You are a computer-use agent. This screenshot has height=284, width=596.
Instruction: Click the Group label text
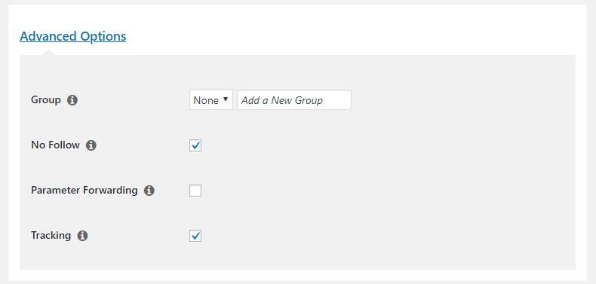pos(45,100)
